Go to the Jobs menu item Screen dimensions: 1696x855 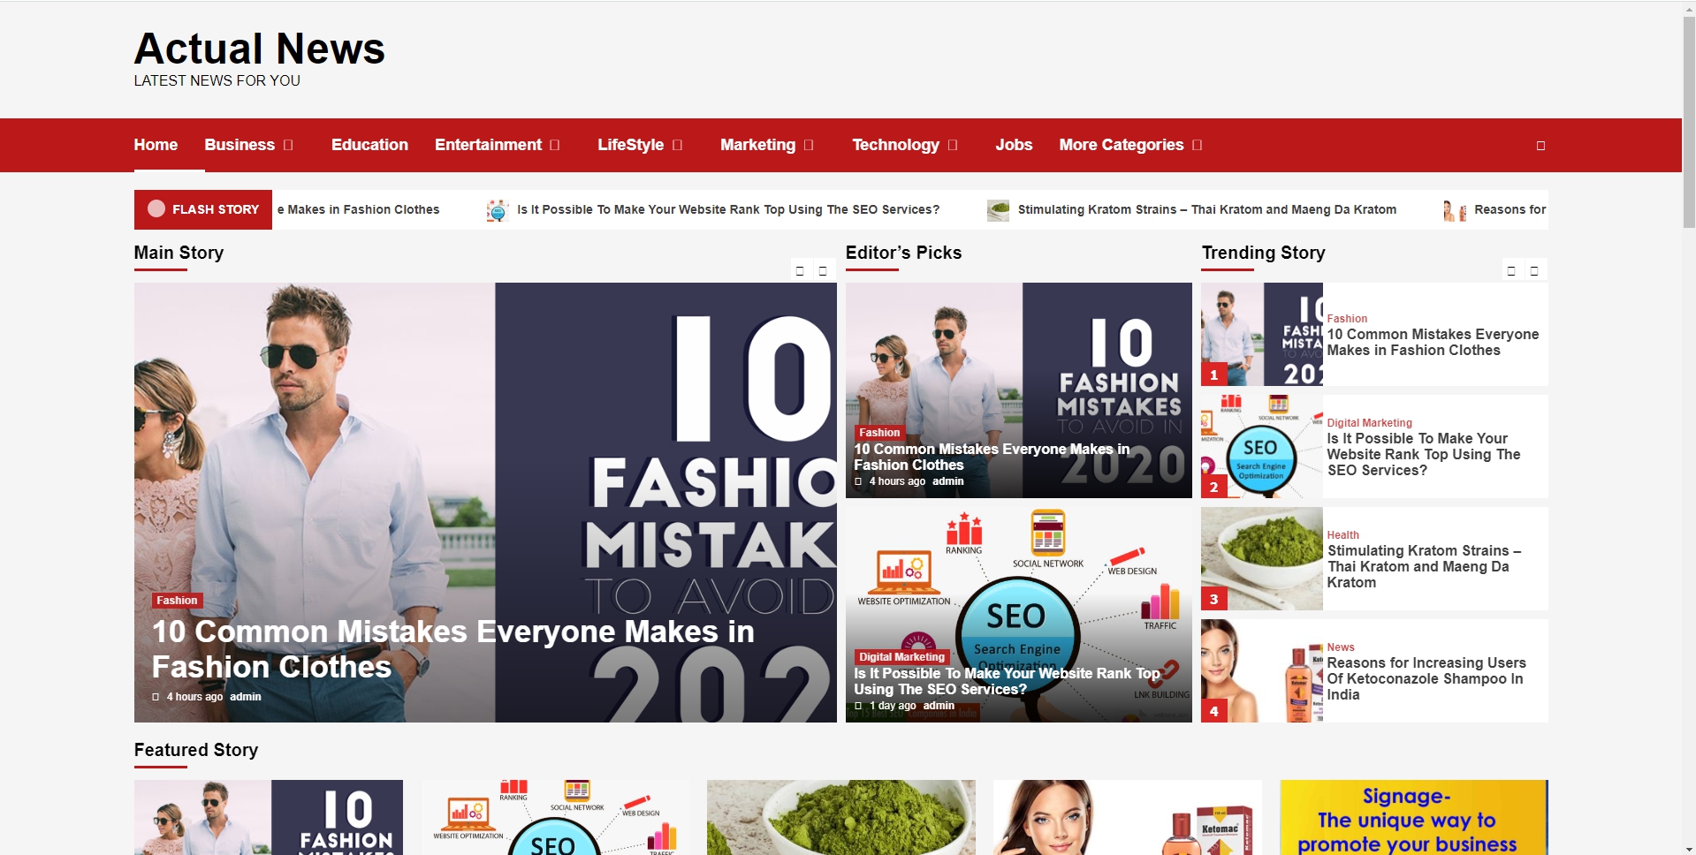[1013, 145]
